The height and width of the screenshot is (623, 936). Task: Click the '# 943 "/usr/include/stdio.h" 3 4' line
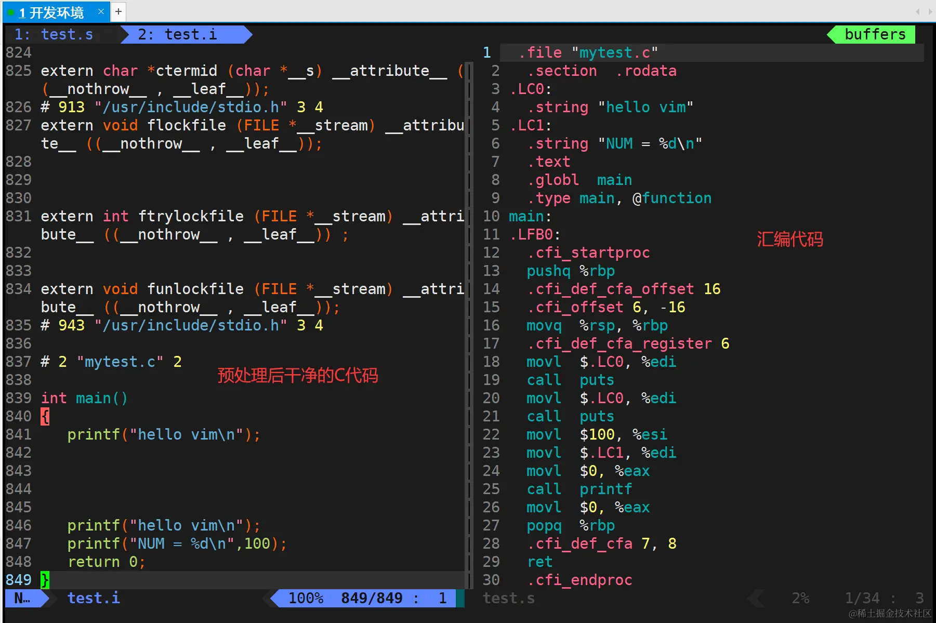pos(182,325)
